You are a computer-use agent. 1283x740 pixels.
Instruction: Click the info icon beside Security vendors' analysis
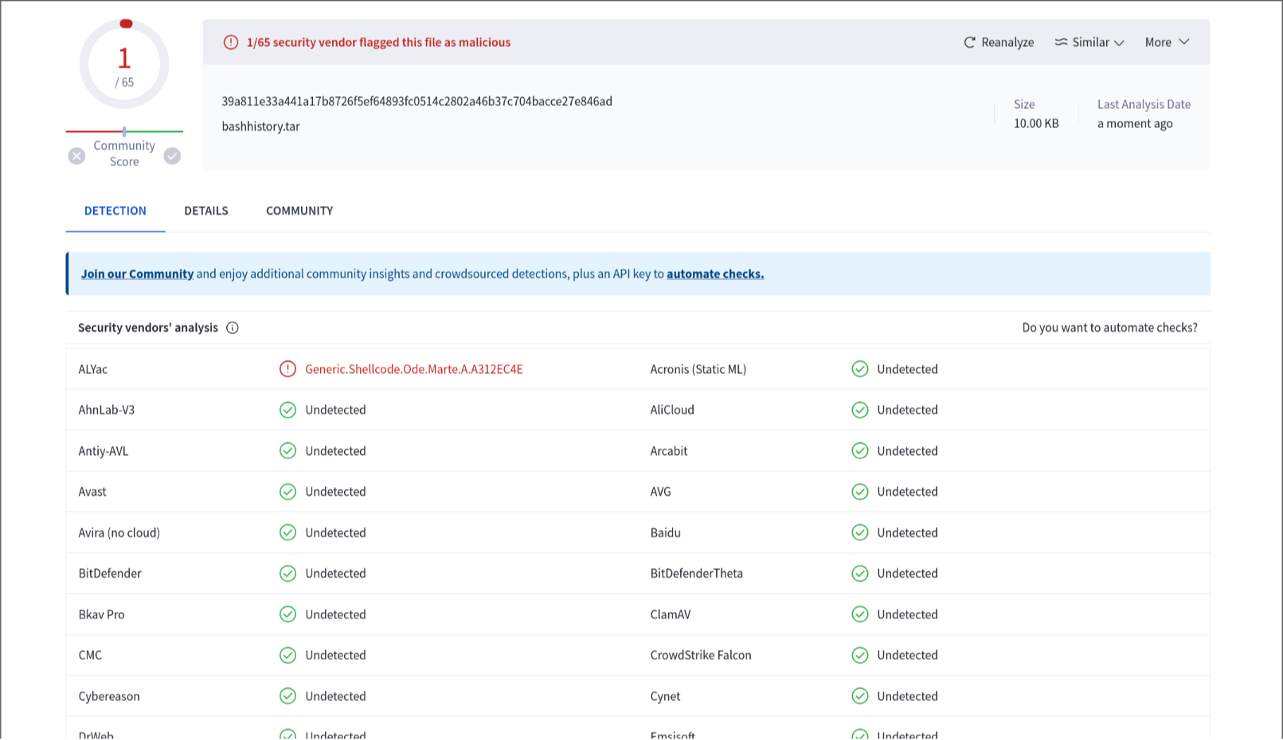click(x=233, y=328)
